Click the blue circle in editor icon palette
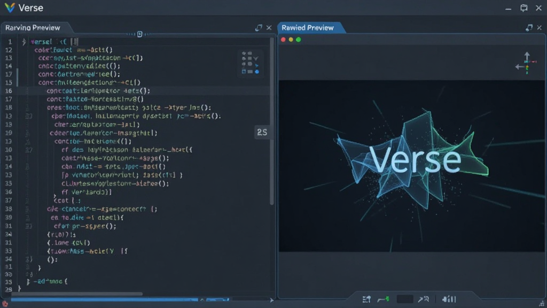 [257, 72]
